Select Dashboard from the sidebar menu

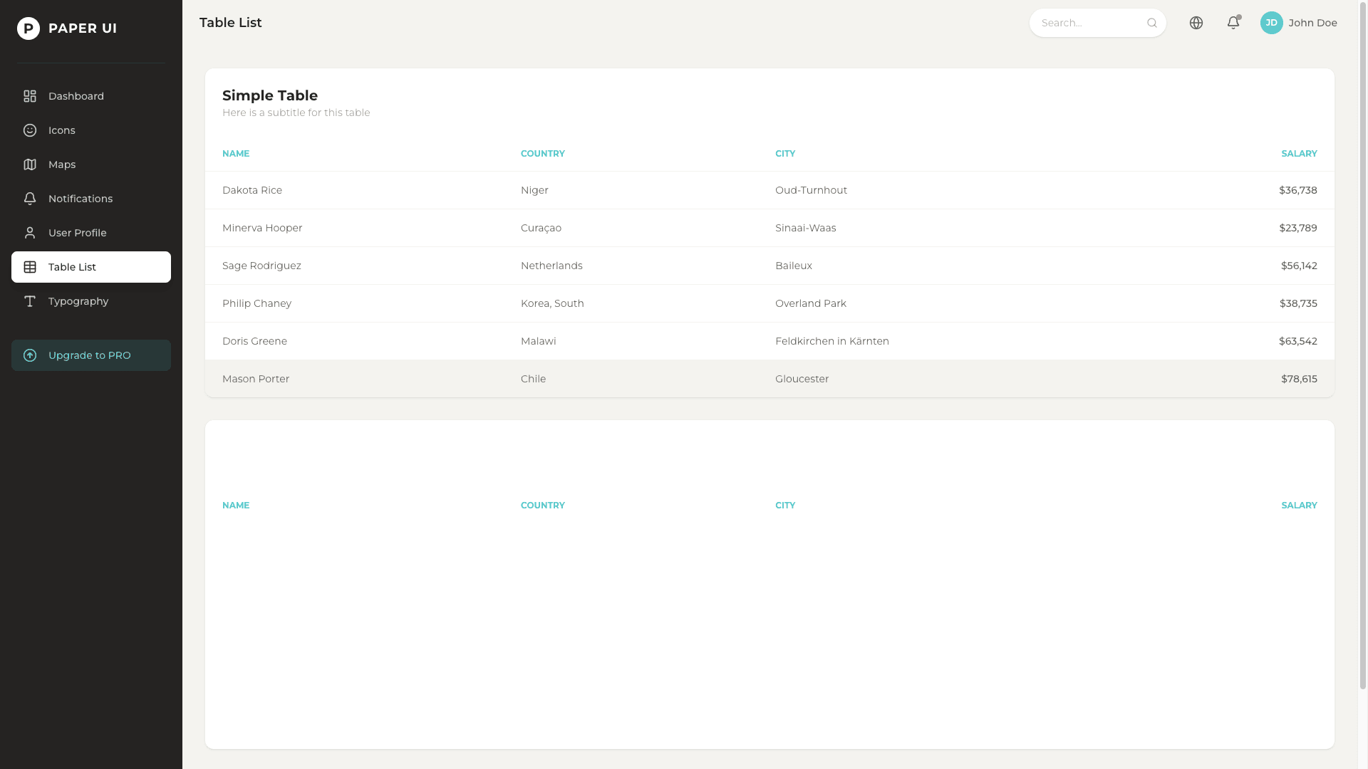tap(76, 96)
